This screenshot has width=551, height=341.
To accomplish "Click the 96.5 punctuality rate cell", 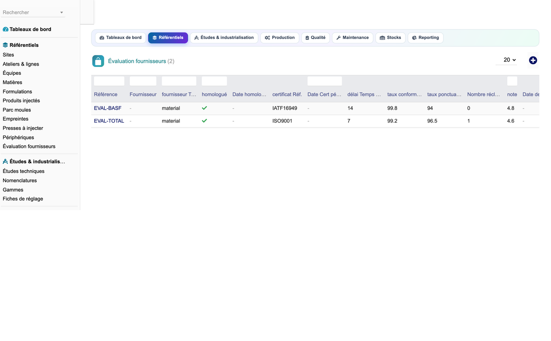I will pos(432,121).
